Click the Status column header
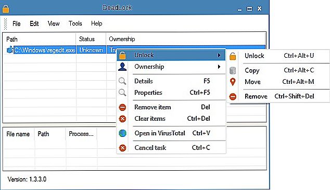The height and width of the screenshot is (190, 330). (91, 39)
